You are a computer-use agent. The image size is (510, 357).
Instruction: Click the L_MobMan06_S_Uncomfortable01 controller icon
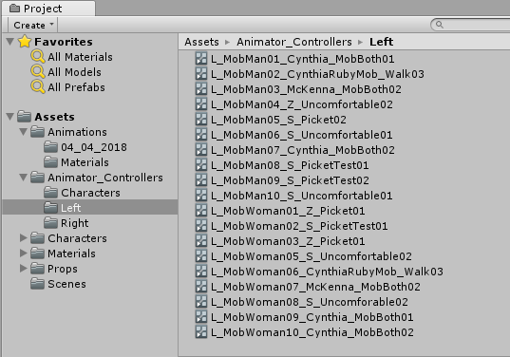[x=201, y=135]
